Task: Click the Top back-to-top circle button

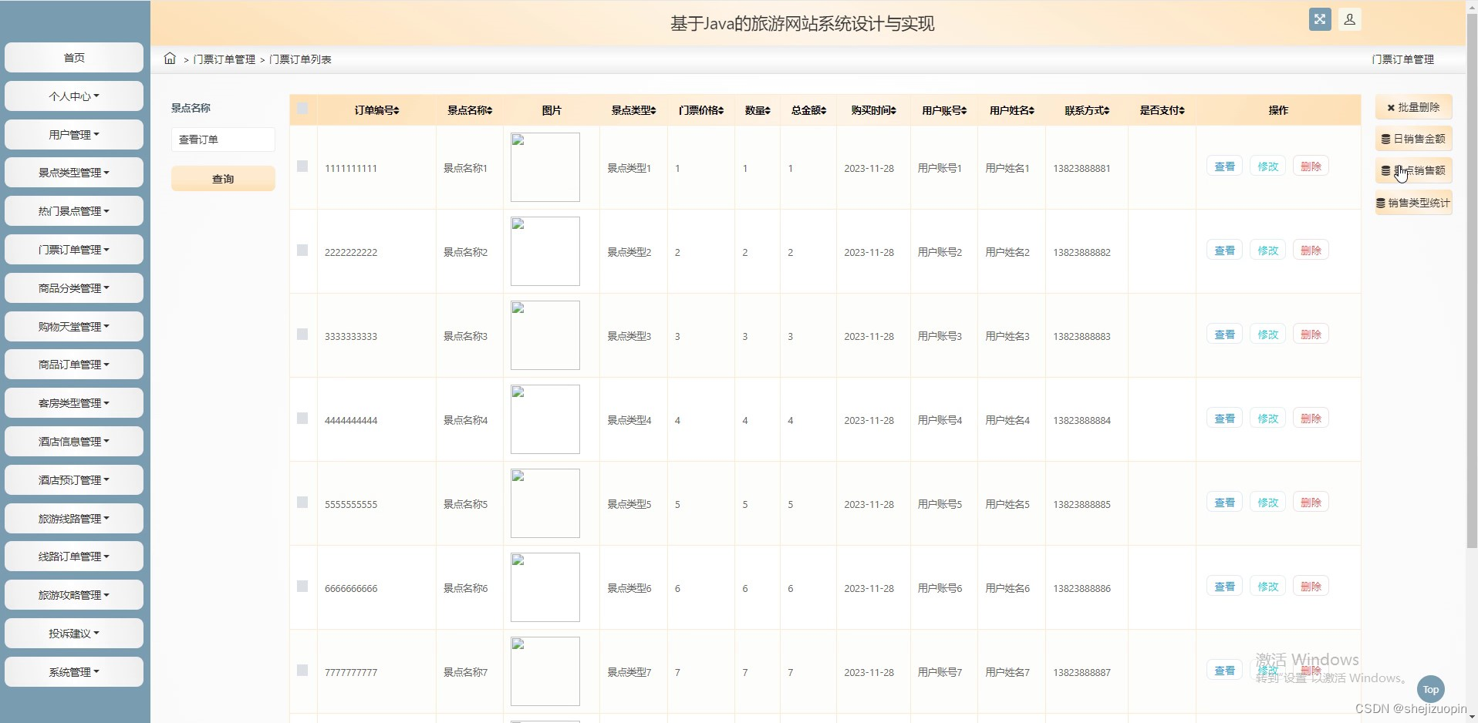Action: (x=1431, y=690)
